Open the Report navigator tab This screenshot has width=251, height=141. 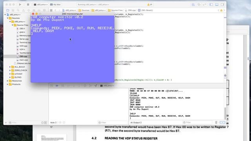[x=44, y=10]
